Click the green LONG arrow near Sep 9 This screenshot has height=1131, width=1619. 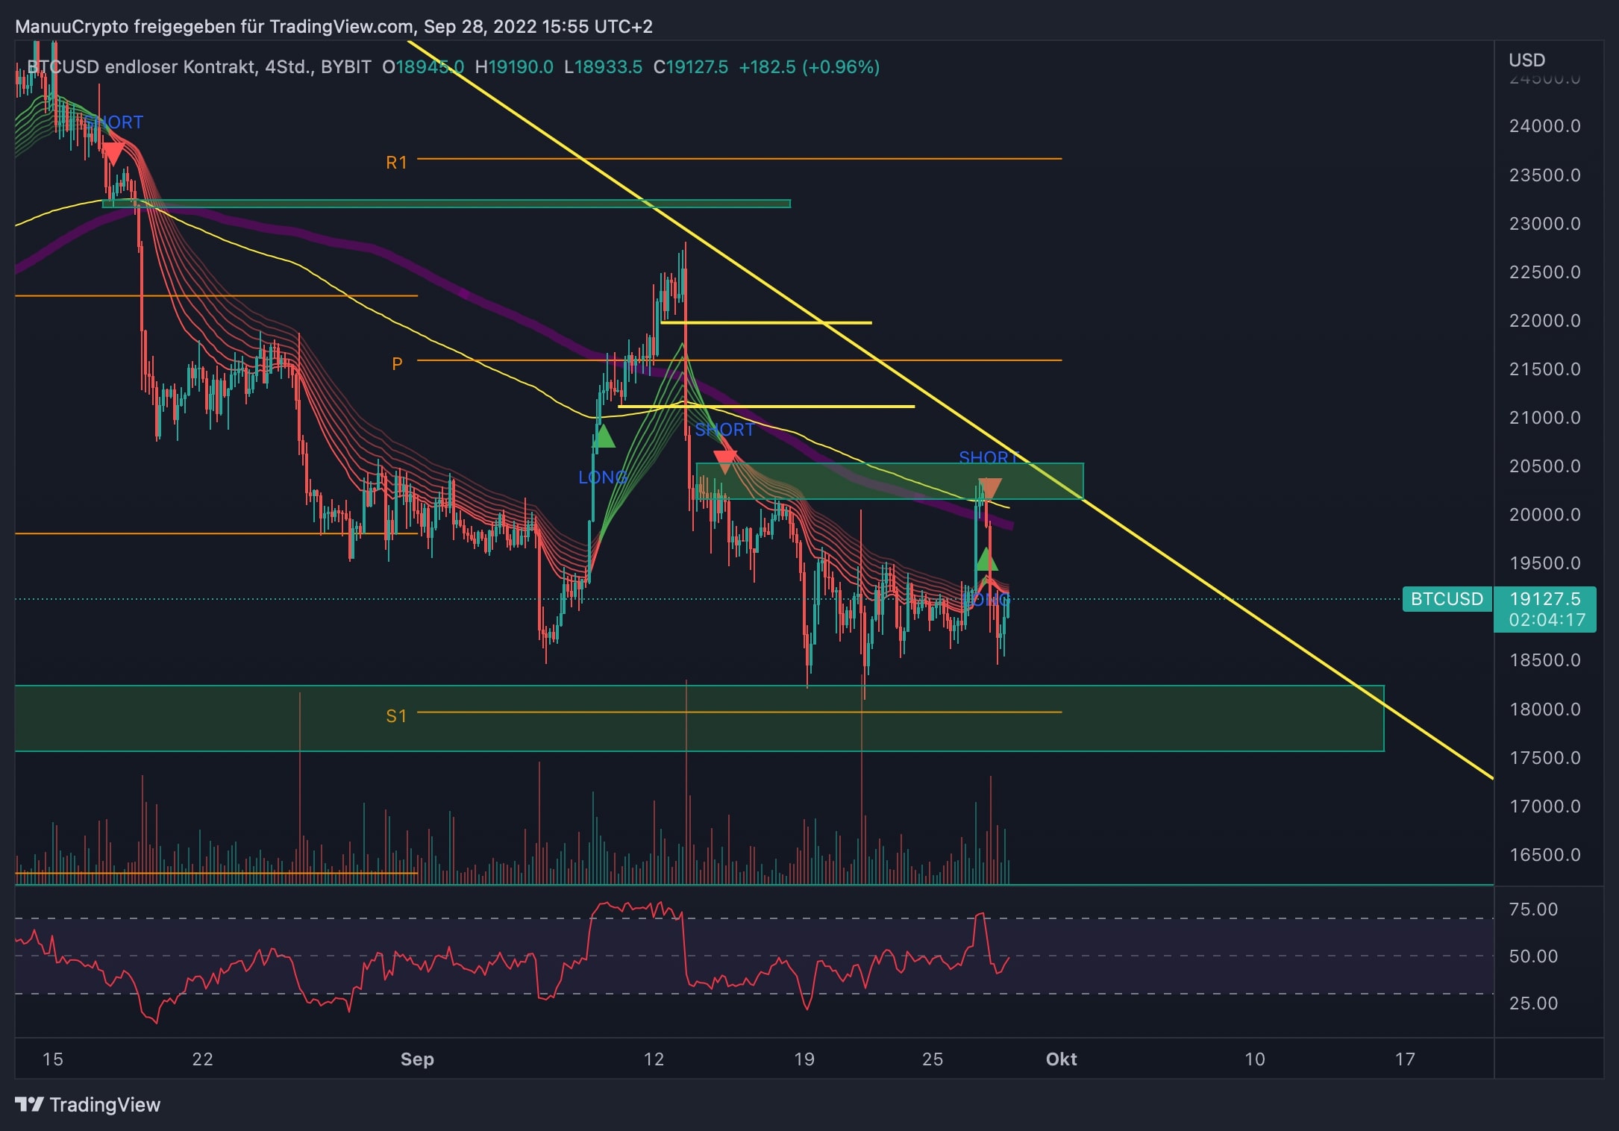(603, 436)
